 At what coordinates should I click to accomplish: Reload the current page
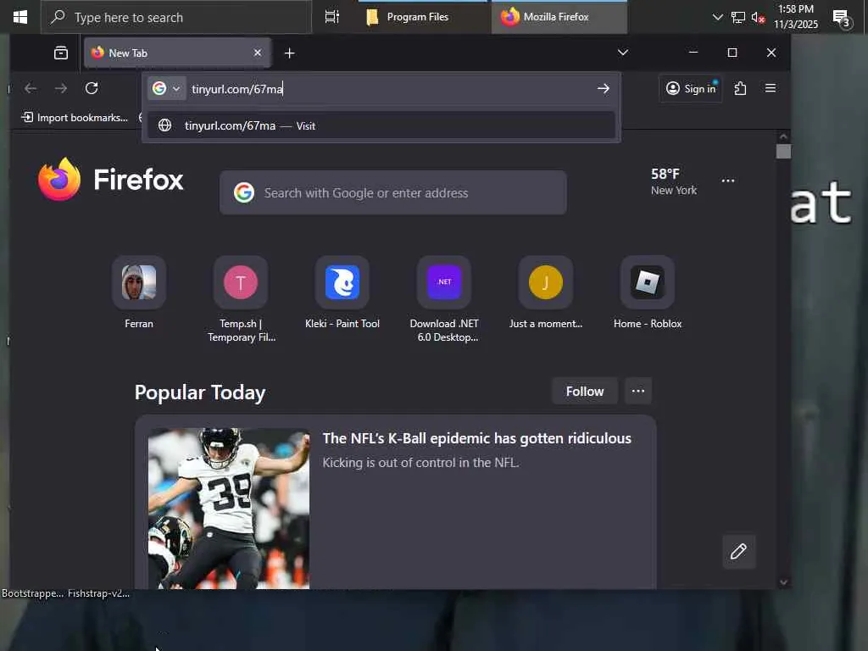tap(92, 88)
